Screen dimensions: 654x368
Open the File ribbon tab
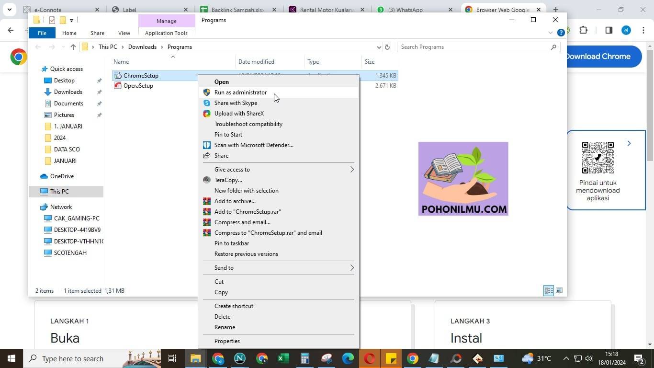click(x=42, y=33)
